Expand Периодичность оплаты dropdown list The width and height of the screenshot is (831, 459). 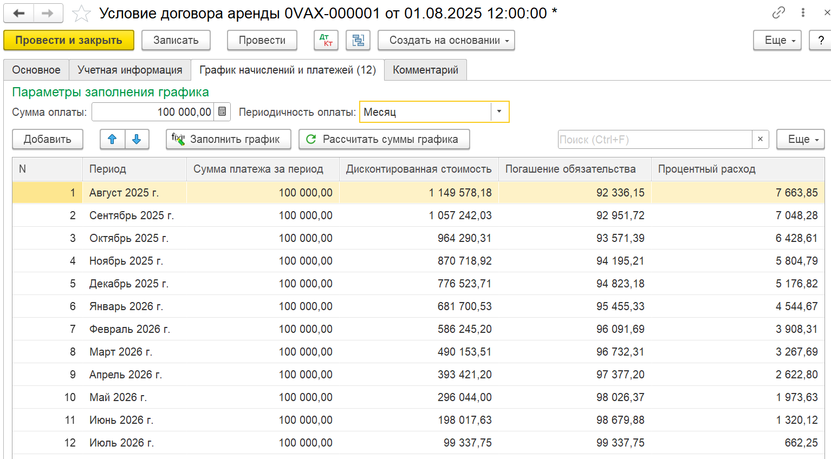coord(499,112)
